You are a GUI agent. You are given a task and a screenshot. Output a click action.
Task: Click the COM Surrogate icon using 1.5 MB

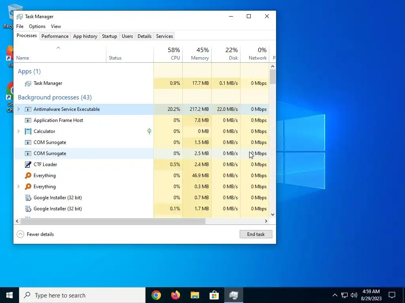(x=28, y=142)
